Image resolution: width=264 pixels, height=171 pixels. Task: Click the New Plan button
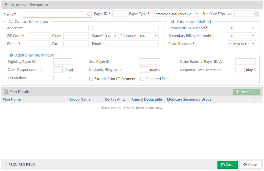[x=246, y=92]
